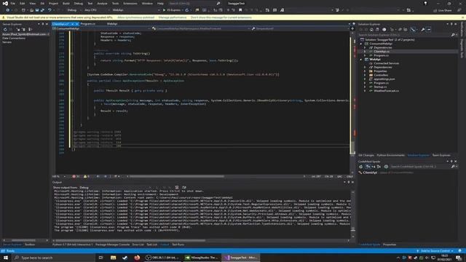The height and width of the screenshot is (262, 466).
Task: Click the Windows Start button
Action: click(x=6, y=258)
